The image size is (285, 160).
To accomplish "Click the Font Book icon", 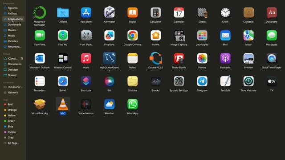I will 86,36.
